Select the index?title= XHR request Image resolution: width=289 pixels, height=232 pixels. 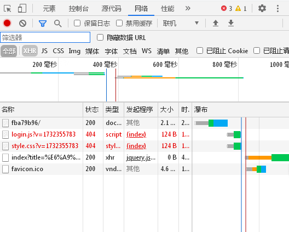coord(46,157)
